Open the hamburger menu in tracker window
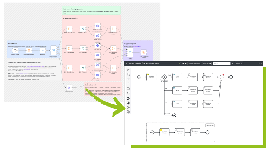Viewport: 270px width, 152px height. 127,63
